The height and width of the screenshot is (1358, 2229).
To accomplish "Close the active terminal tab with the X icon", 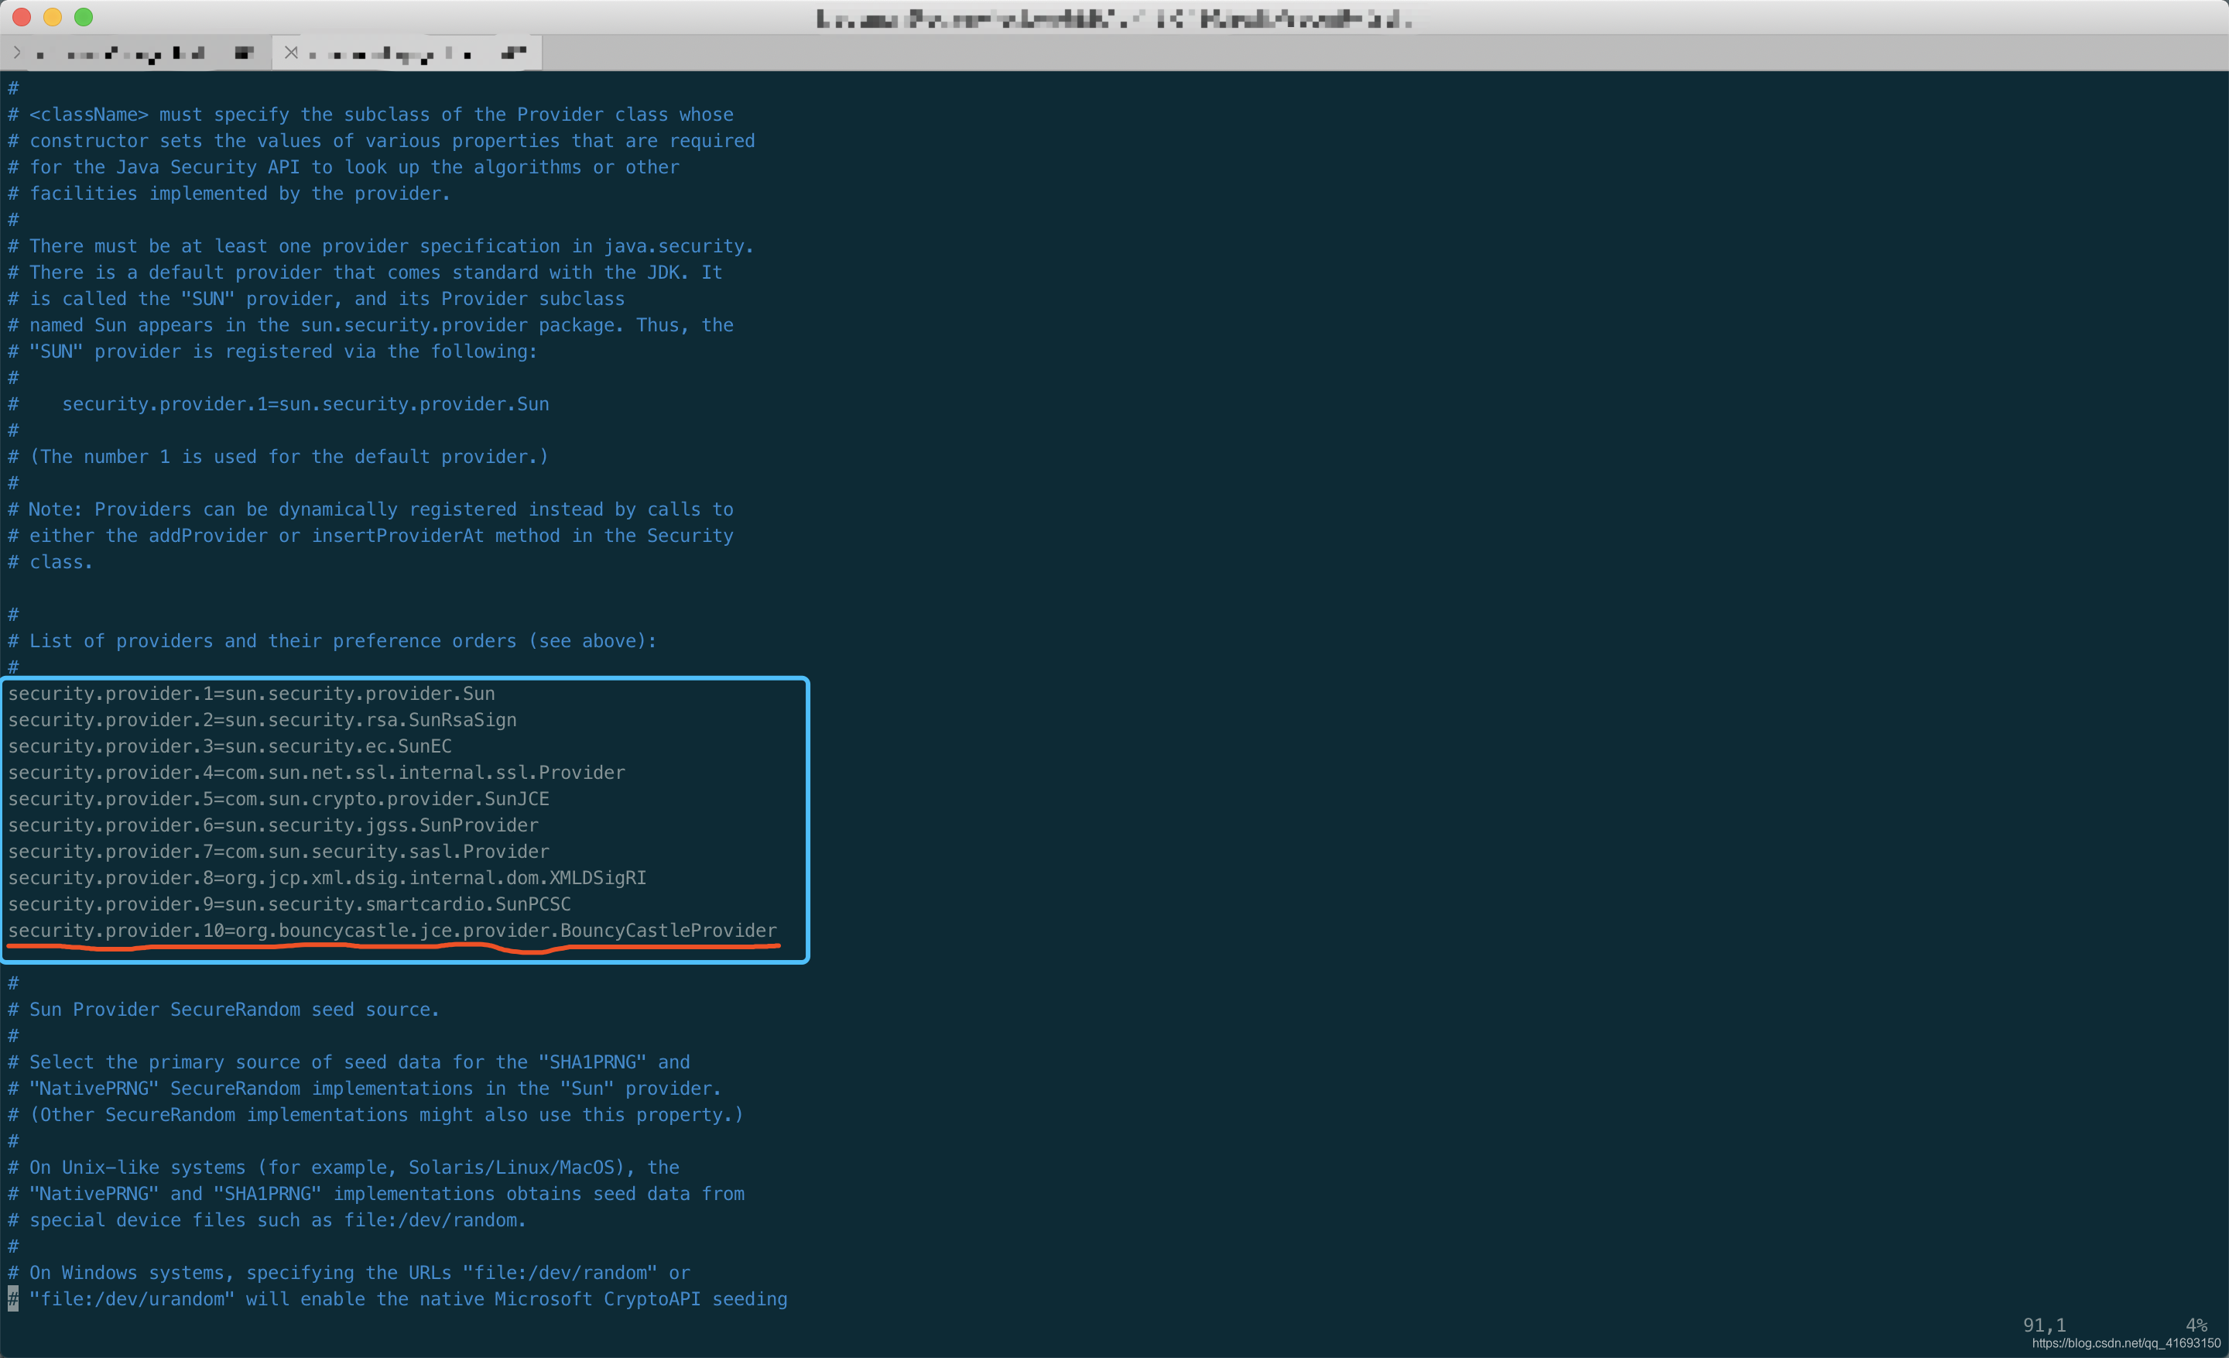I will click(290, 53).
